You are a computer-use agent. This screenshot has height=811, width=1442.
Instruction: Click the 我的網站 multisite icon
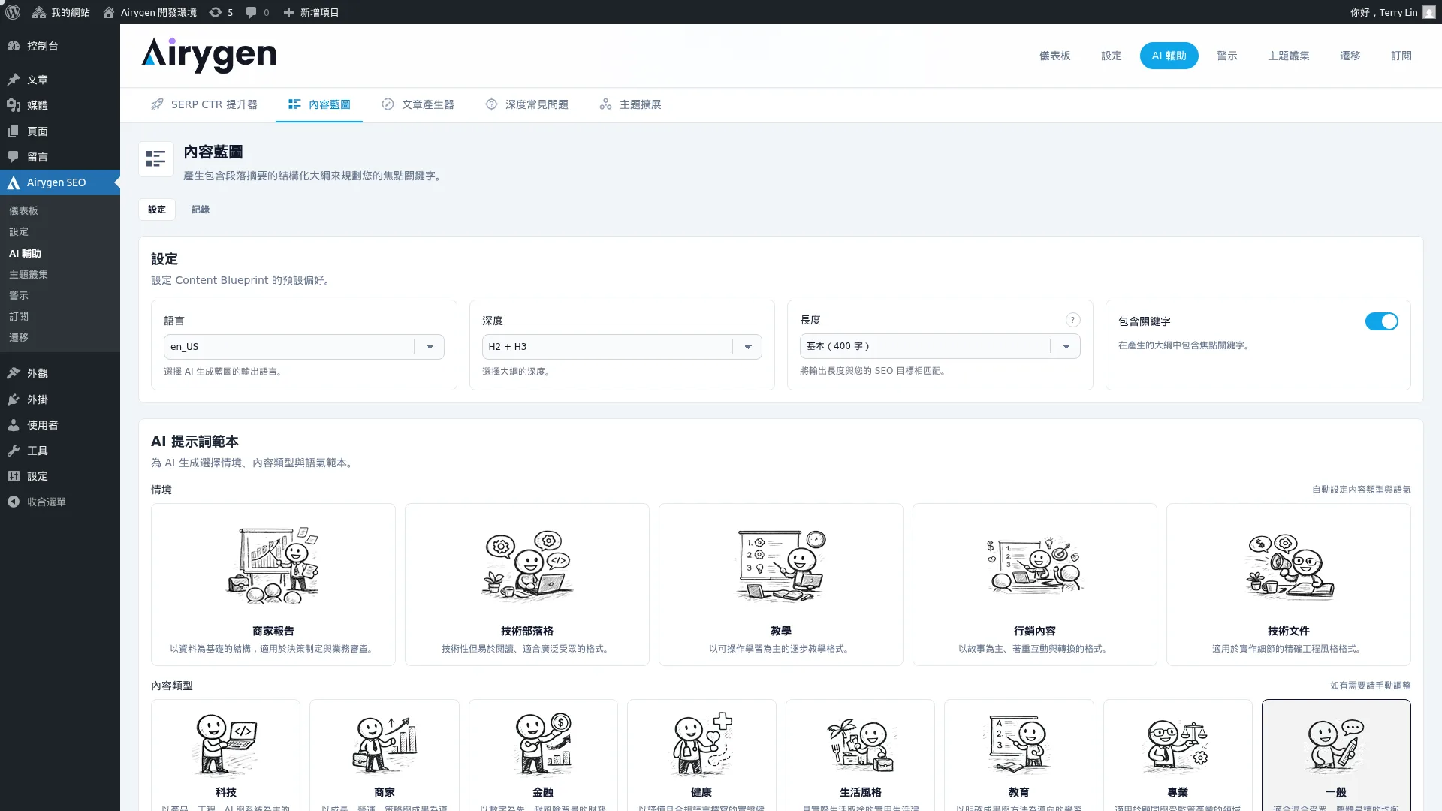[39, 12]
